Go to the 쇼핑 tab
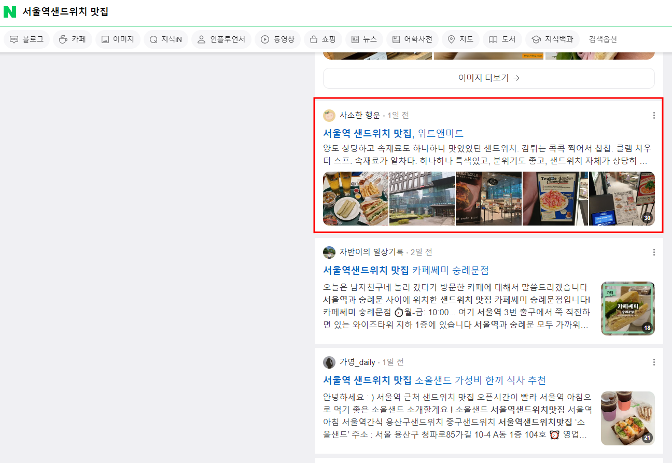Image resolution: width=672 pixels, height=463 pixels. 323,39
